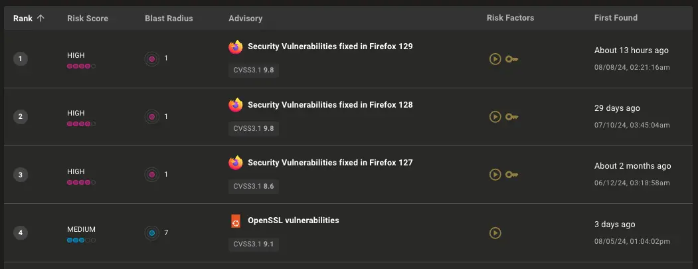Sort by the First Found column header
Image resolution: width=698 pixels, height=269 pixels.
pyautogui.click(x=616, y=18)
